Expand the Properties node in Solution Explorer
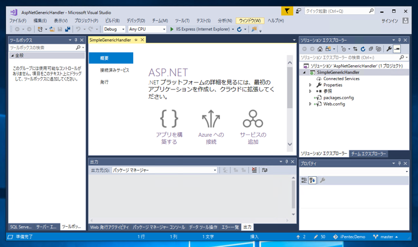This screenshot has width=418, height=247. coord(310,85)
